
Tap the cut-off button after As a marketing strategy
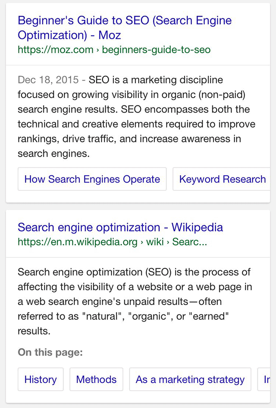point(266,380)
